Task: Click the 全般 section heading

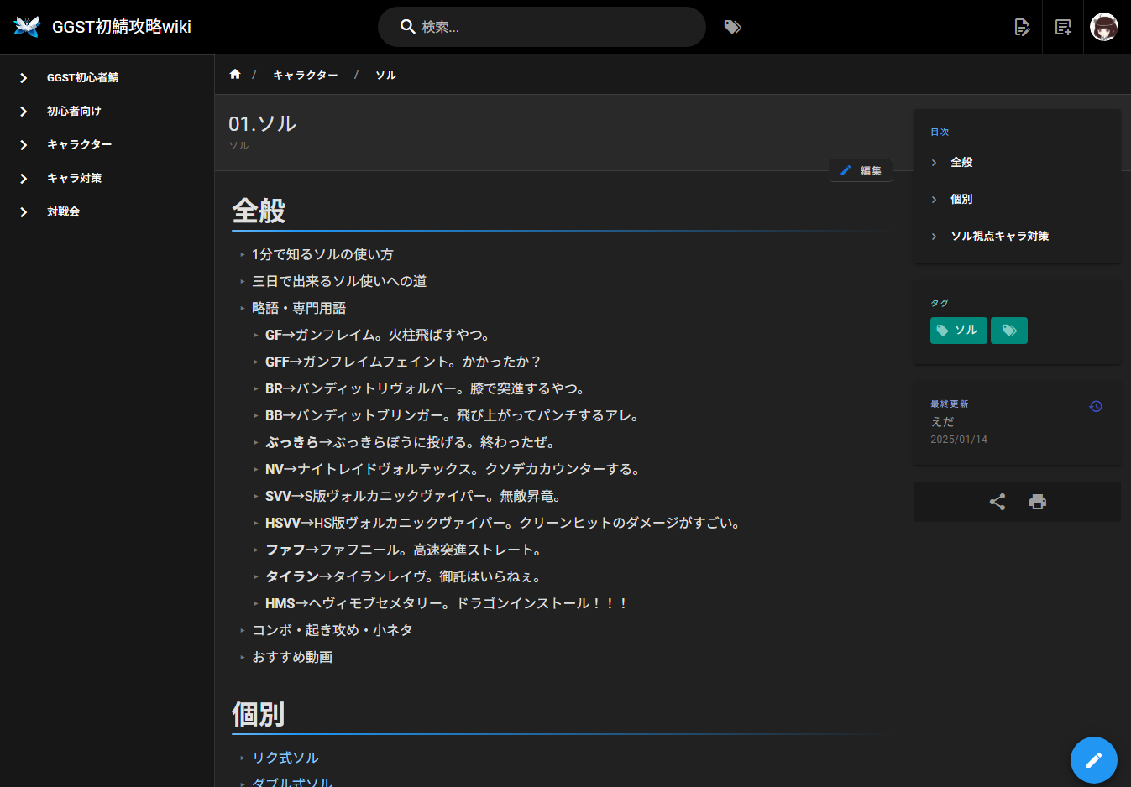Action: tap(259, 210)
